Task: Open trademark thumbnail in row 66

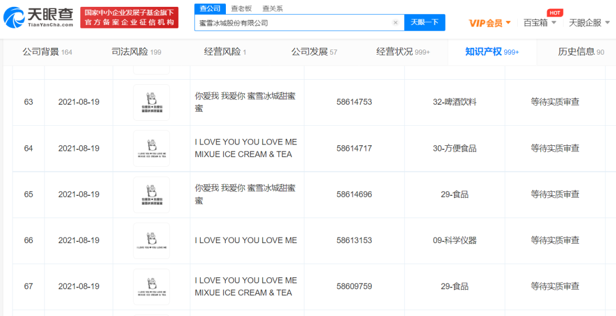Action: (151, 241)
